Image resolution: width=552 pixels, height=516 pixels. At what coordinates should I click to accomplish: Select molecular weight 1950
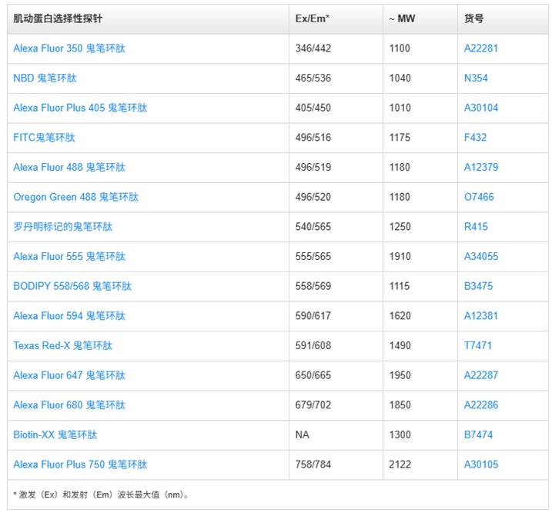point(400,375)
